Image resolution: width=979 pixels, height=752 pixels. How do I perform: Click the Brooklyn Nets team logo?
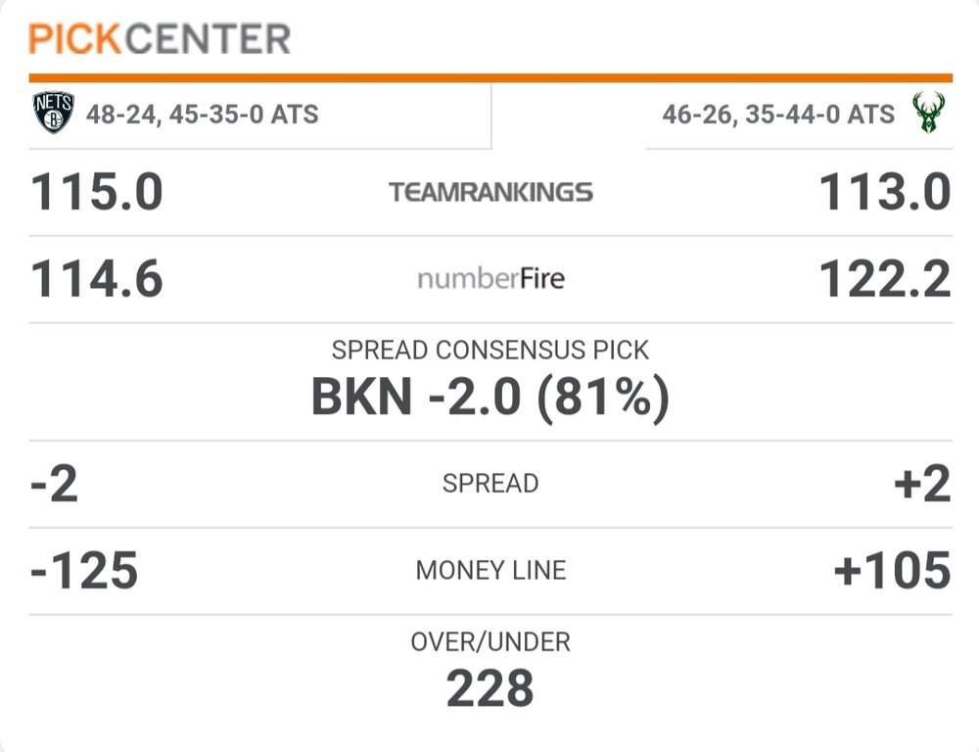pyautogui.click(x=53, y=114)
